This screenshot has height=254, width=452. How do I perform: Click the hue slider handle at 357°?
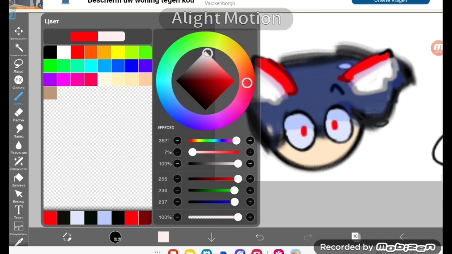[x=236, y=141]
